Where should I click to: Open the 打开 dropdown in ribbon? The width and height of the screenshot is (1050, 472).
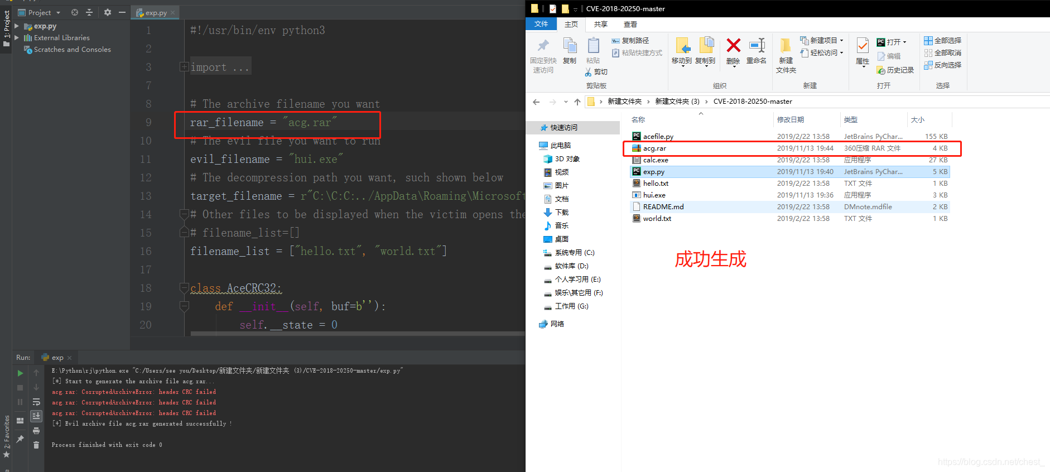pos(892,42)
